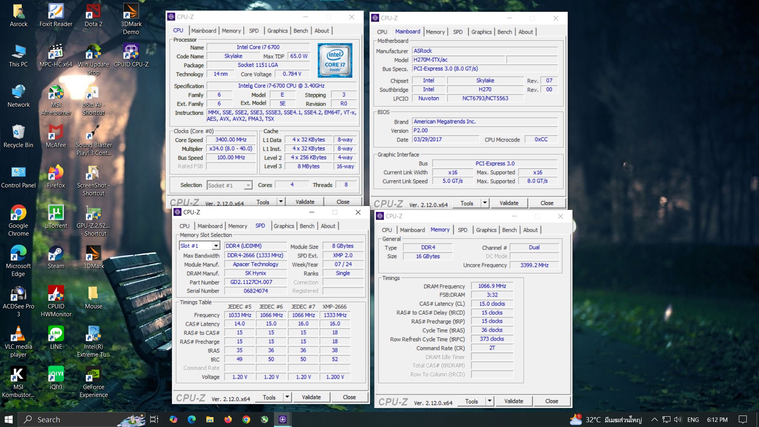Show hidden system tray icons
This screenshot has height=427, width=759.
[655, 419]
